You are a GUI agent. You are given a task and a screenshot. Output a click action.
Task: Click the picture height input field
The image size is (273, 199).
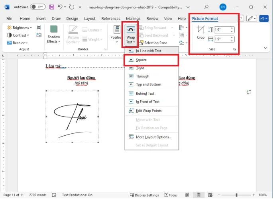222,29
